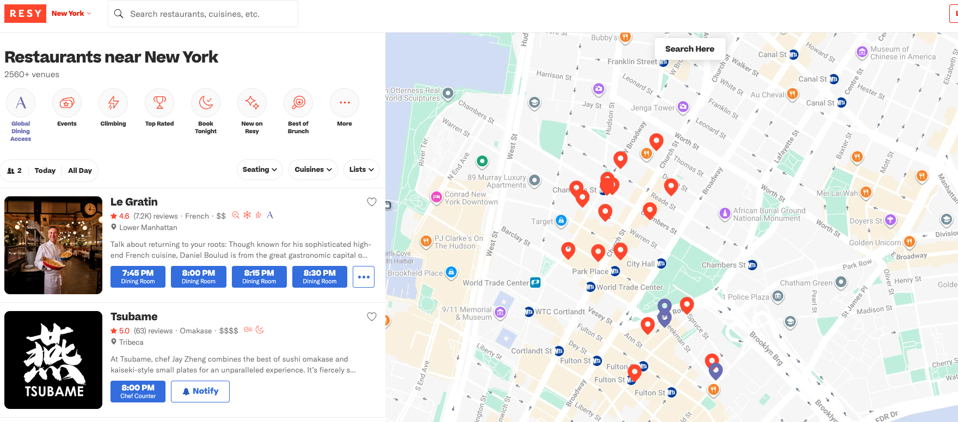The width and height of the screenshot is (958, 422).
Task: Click the 1 Police Plaza pin
Action: 778,296
